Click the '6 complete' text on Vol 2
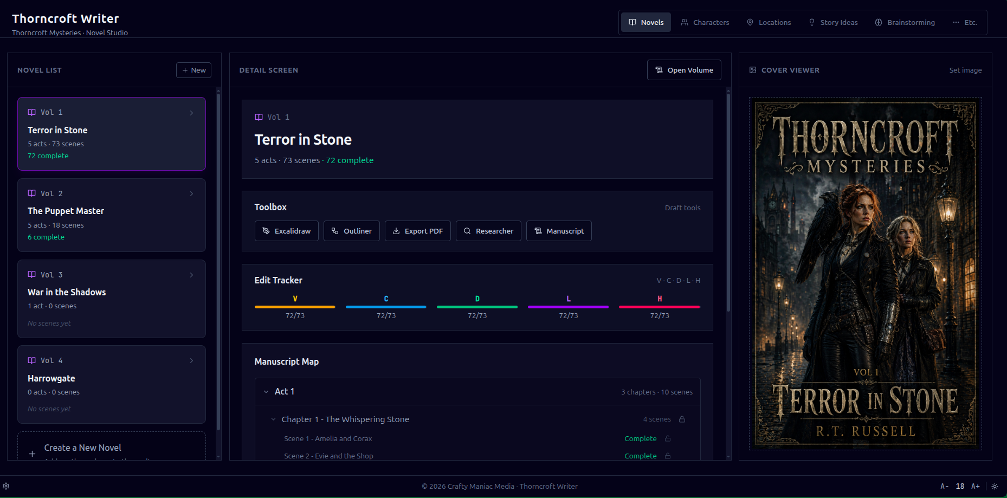 pyautogui.click(x=46, y=237)
